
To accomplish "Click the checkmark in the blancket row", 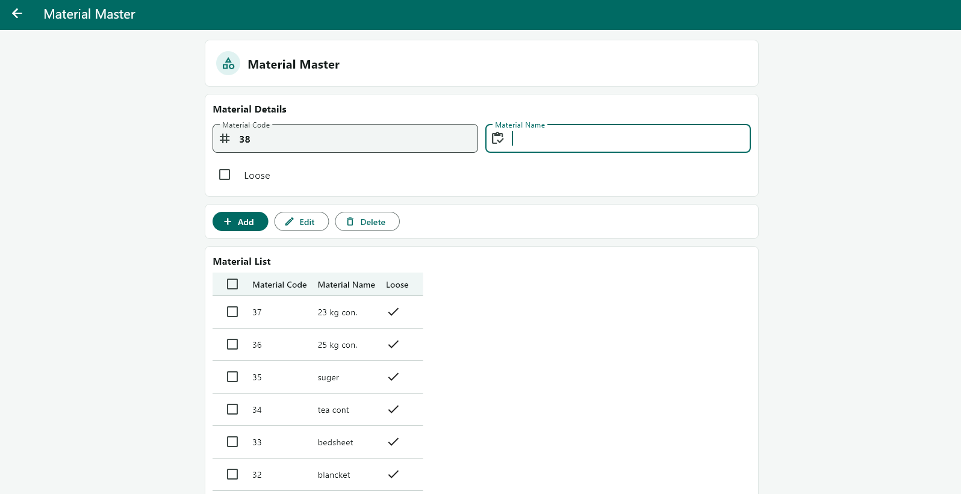I will 393,474.
